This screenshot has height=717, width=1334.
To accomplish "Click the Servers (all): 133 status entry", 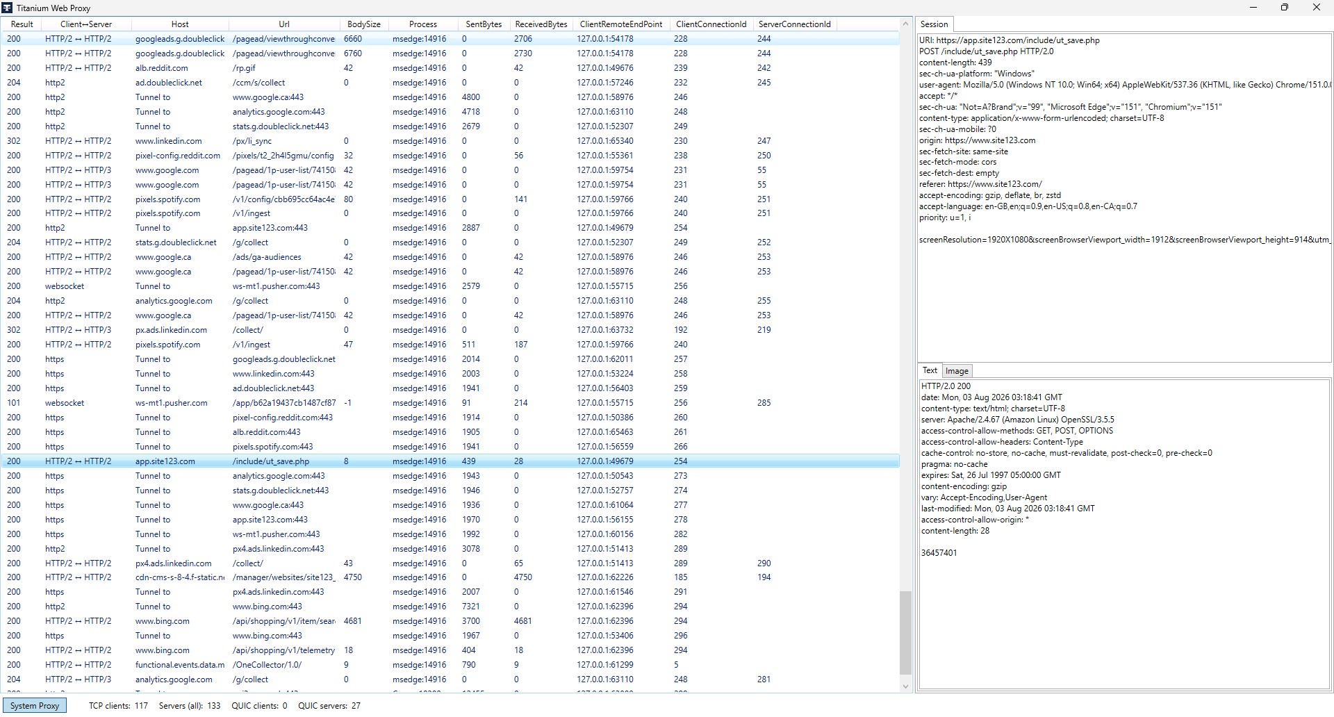I will pyautogui.click(x=190, y=706).
